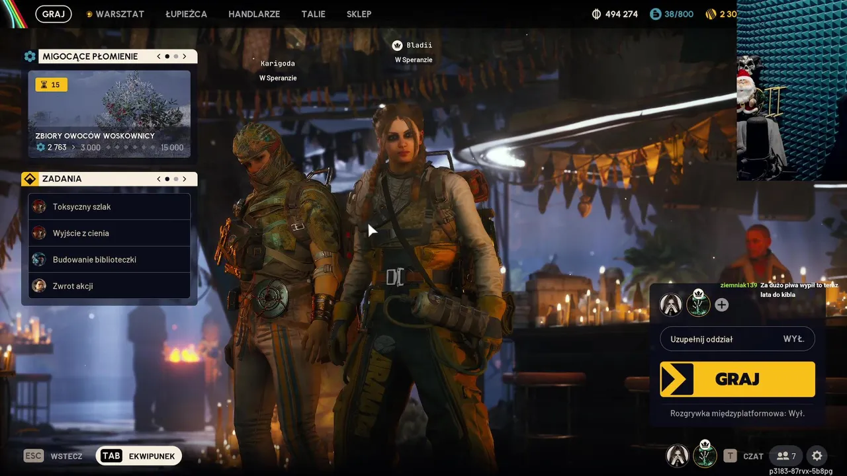Viewport: 847px width, 476px height.
Task: Open the Zbiory Owoców Woskownicy event card
Action: [109, 114]
